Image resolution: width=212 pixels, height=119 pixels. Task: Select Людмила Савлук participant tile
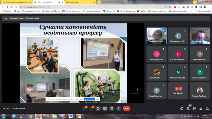click(x=157, y=36)
